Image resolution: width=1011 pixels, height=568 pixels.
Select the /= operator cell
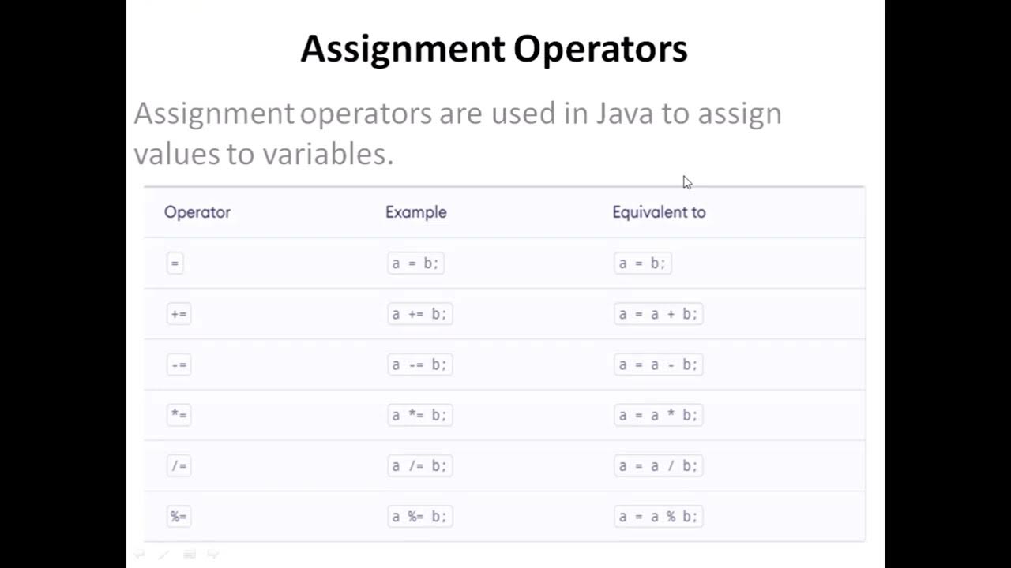pos(179,465)
